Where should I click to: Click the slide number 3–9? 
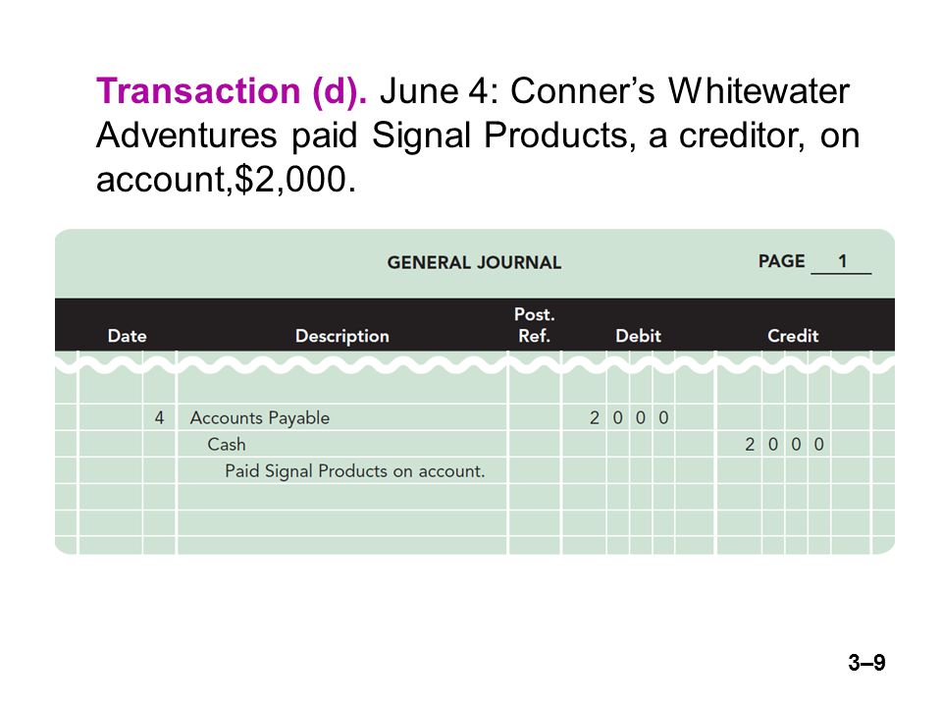[x=866, y=663]
